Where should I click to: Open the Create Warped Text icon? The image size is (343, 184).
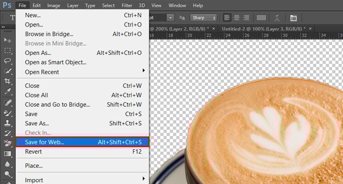coord(277,18)
